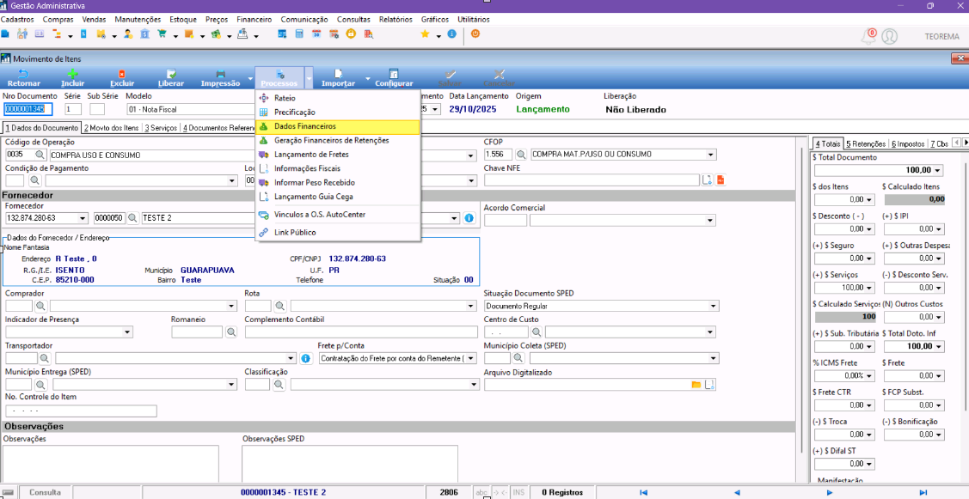Open Fornecedor CPF 132.874.280-63 dropdown
The width and height of the screenshot is (969, 499).
click(x=83, y=218)
